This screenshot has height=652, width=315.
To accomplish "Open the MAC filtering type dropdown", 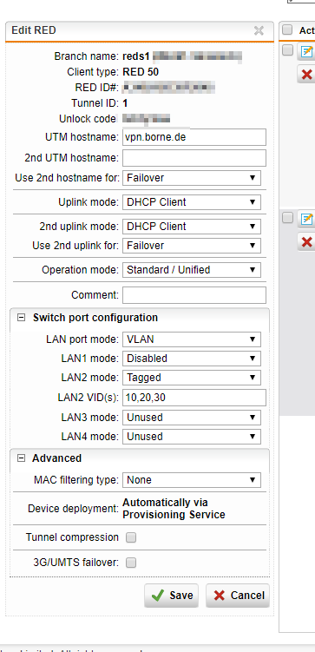I will pyautogui.click(x=192, y=480).
